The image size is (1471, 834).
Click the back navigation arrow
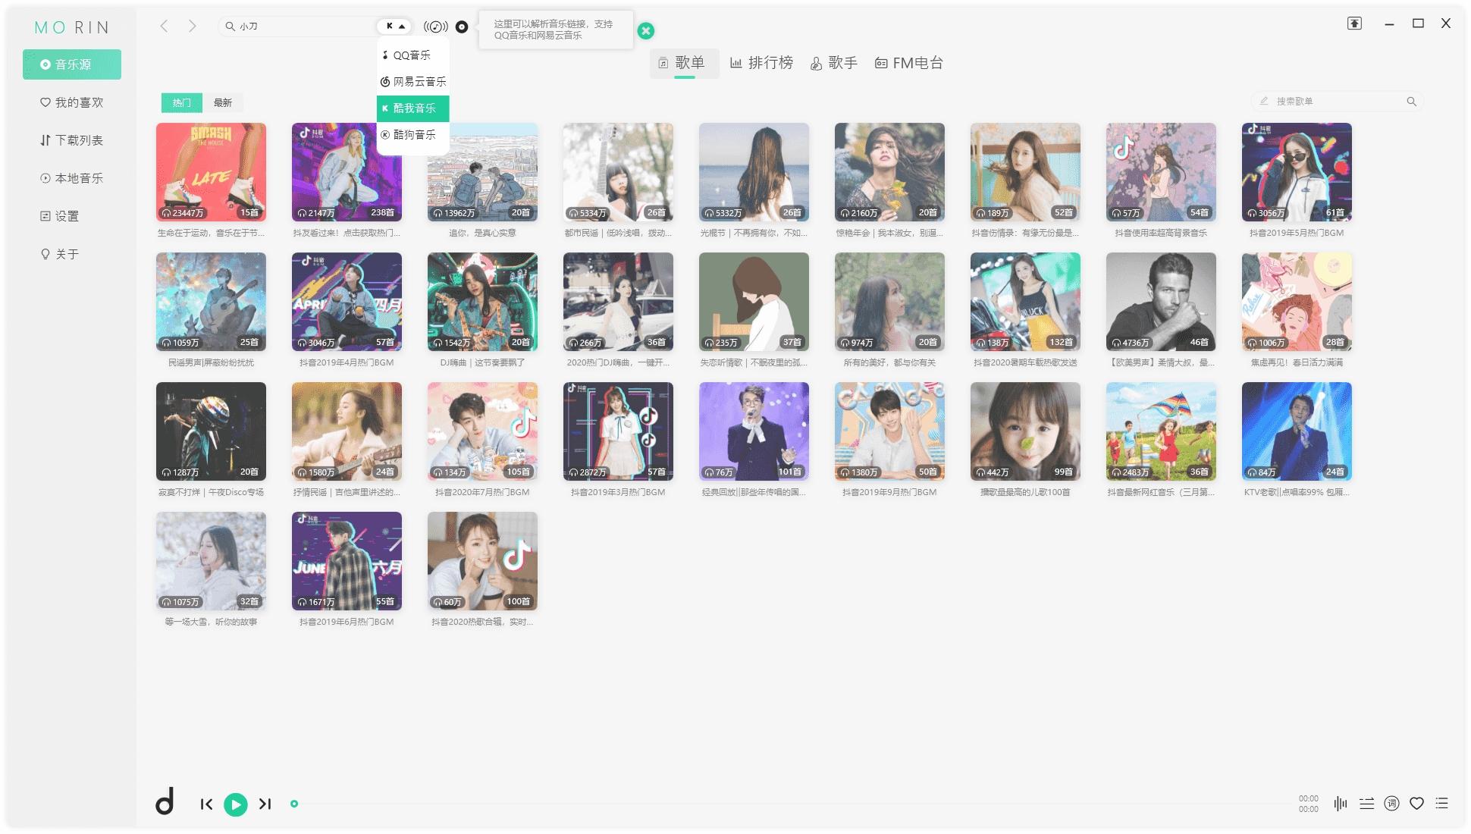pos(164,27)
